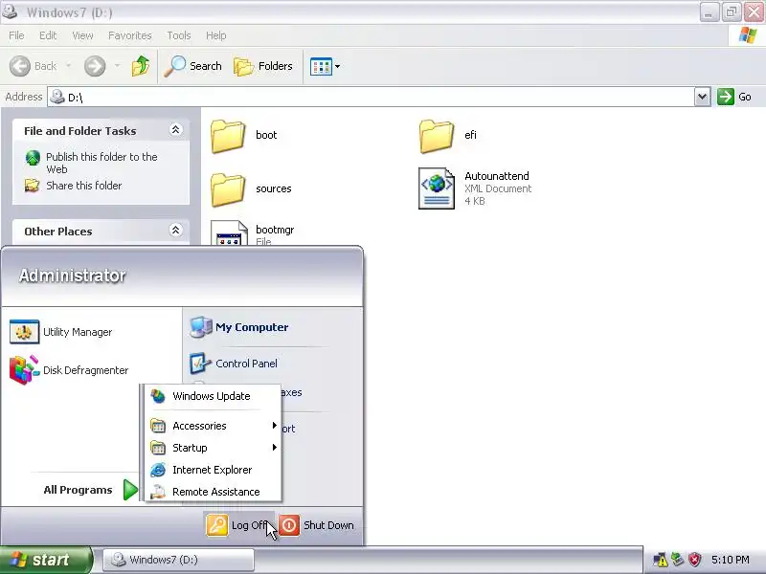Viewport: 766px width, 574px height.
Task: Click the Windows flag logo in the menu bar
Action: pos(747,35)
